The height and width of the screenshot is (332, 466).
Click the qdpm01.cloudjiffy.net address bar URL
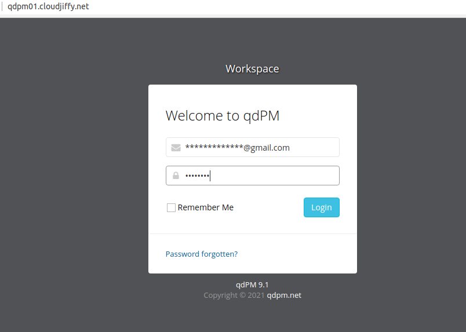[x=48, y=7]
